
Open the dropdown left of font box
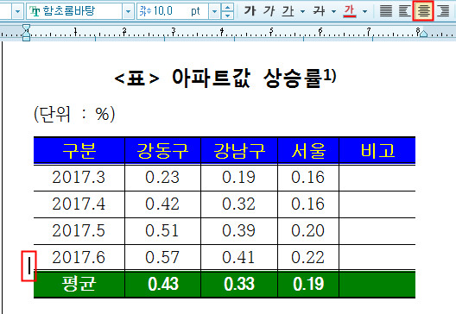[x=17, y=11]
